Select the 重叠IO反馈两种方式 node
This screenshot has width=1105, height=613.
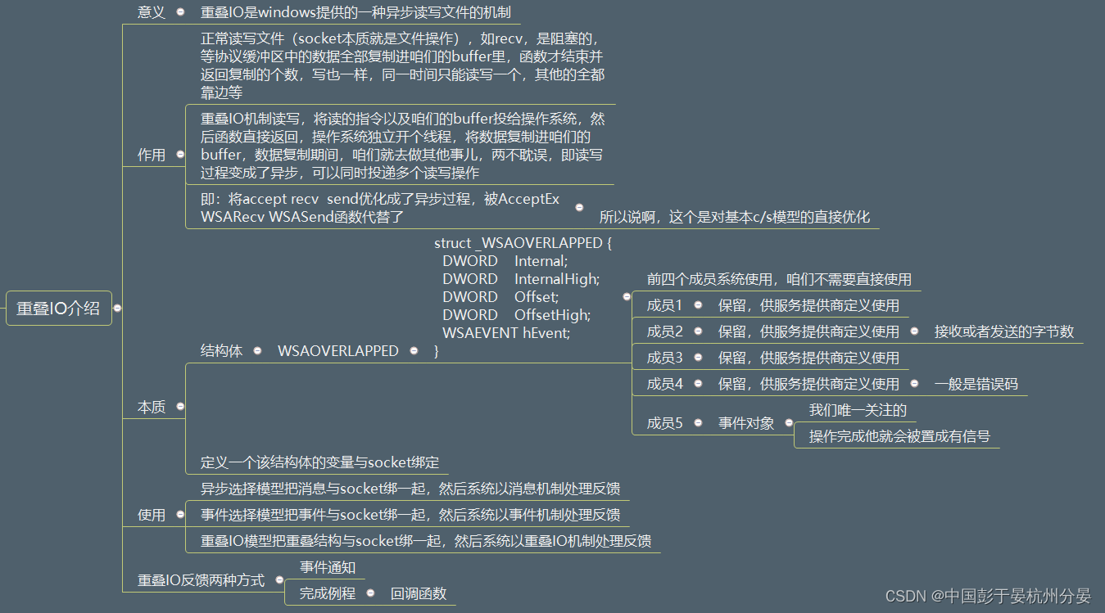(202, 580)
